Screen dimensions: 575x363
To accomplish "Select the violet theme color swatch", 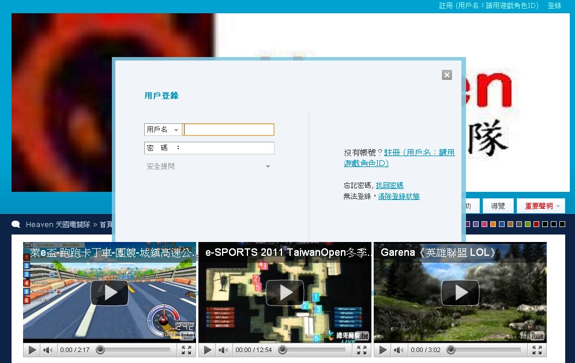I will point(476,224).
